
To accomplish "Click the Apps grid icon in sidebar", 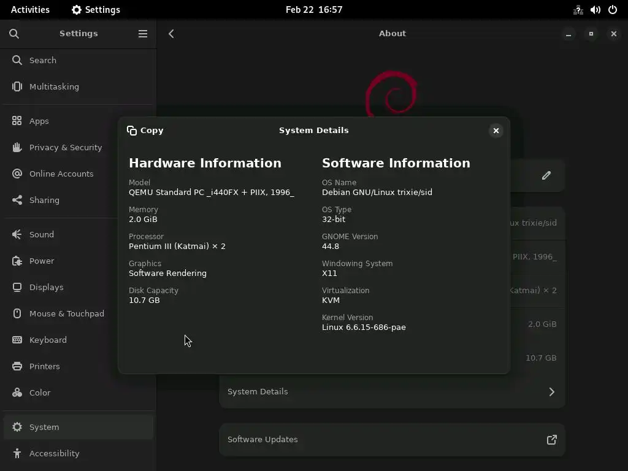I will tap(17, 121).
